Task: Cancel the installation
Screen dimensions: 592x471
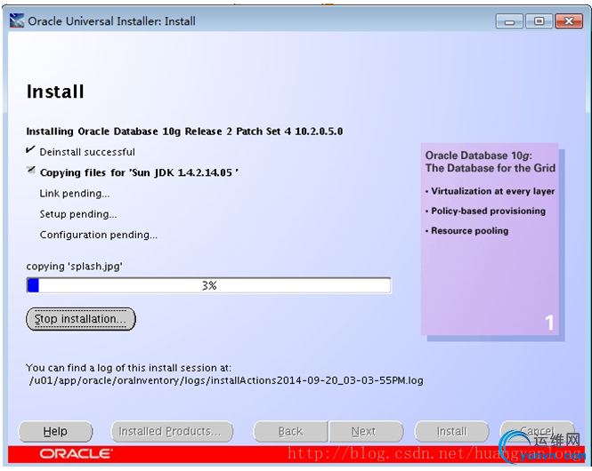Action: click(x=537, y=431)
